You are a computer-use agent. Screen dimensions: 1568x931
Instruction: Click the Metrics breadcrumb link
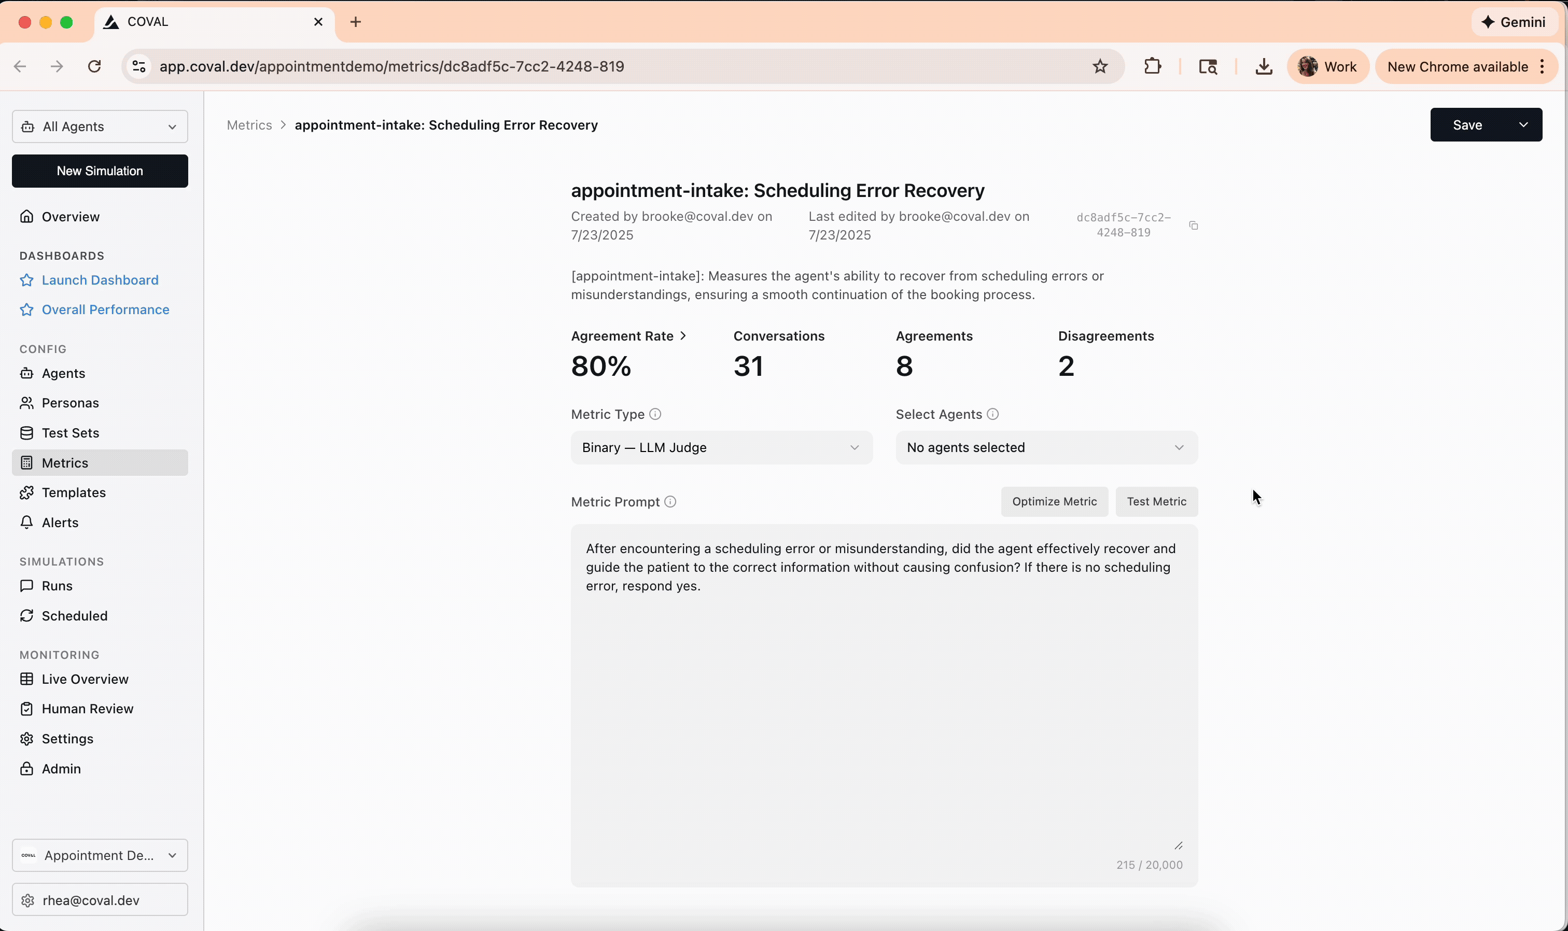(249, 125)
